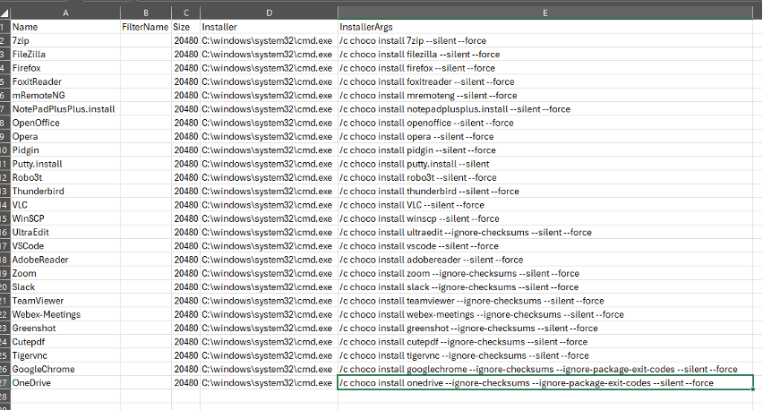
Task: Click the teamviewer install args cell
Action: (x=545, y=301)
